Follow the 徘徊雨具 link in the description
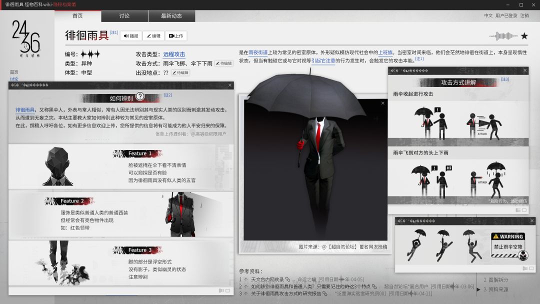This screenshot has width=540, height=304. 25,110
